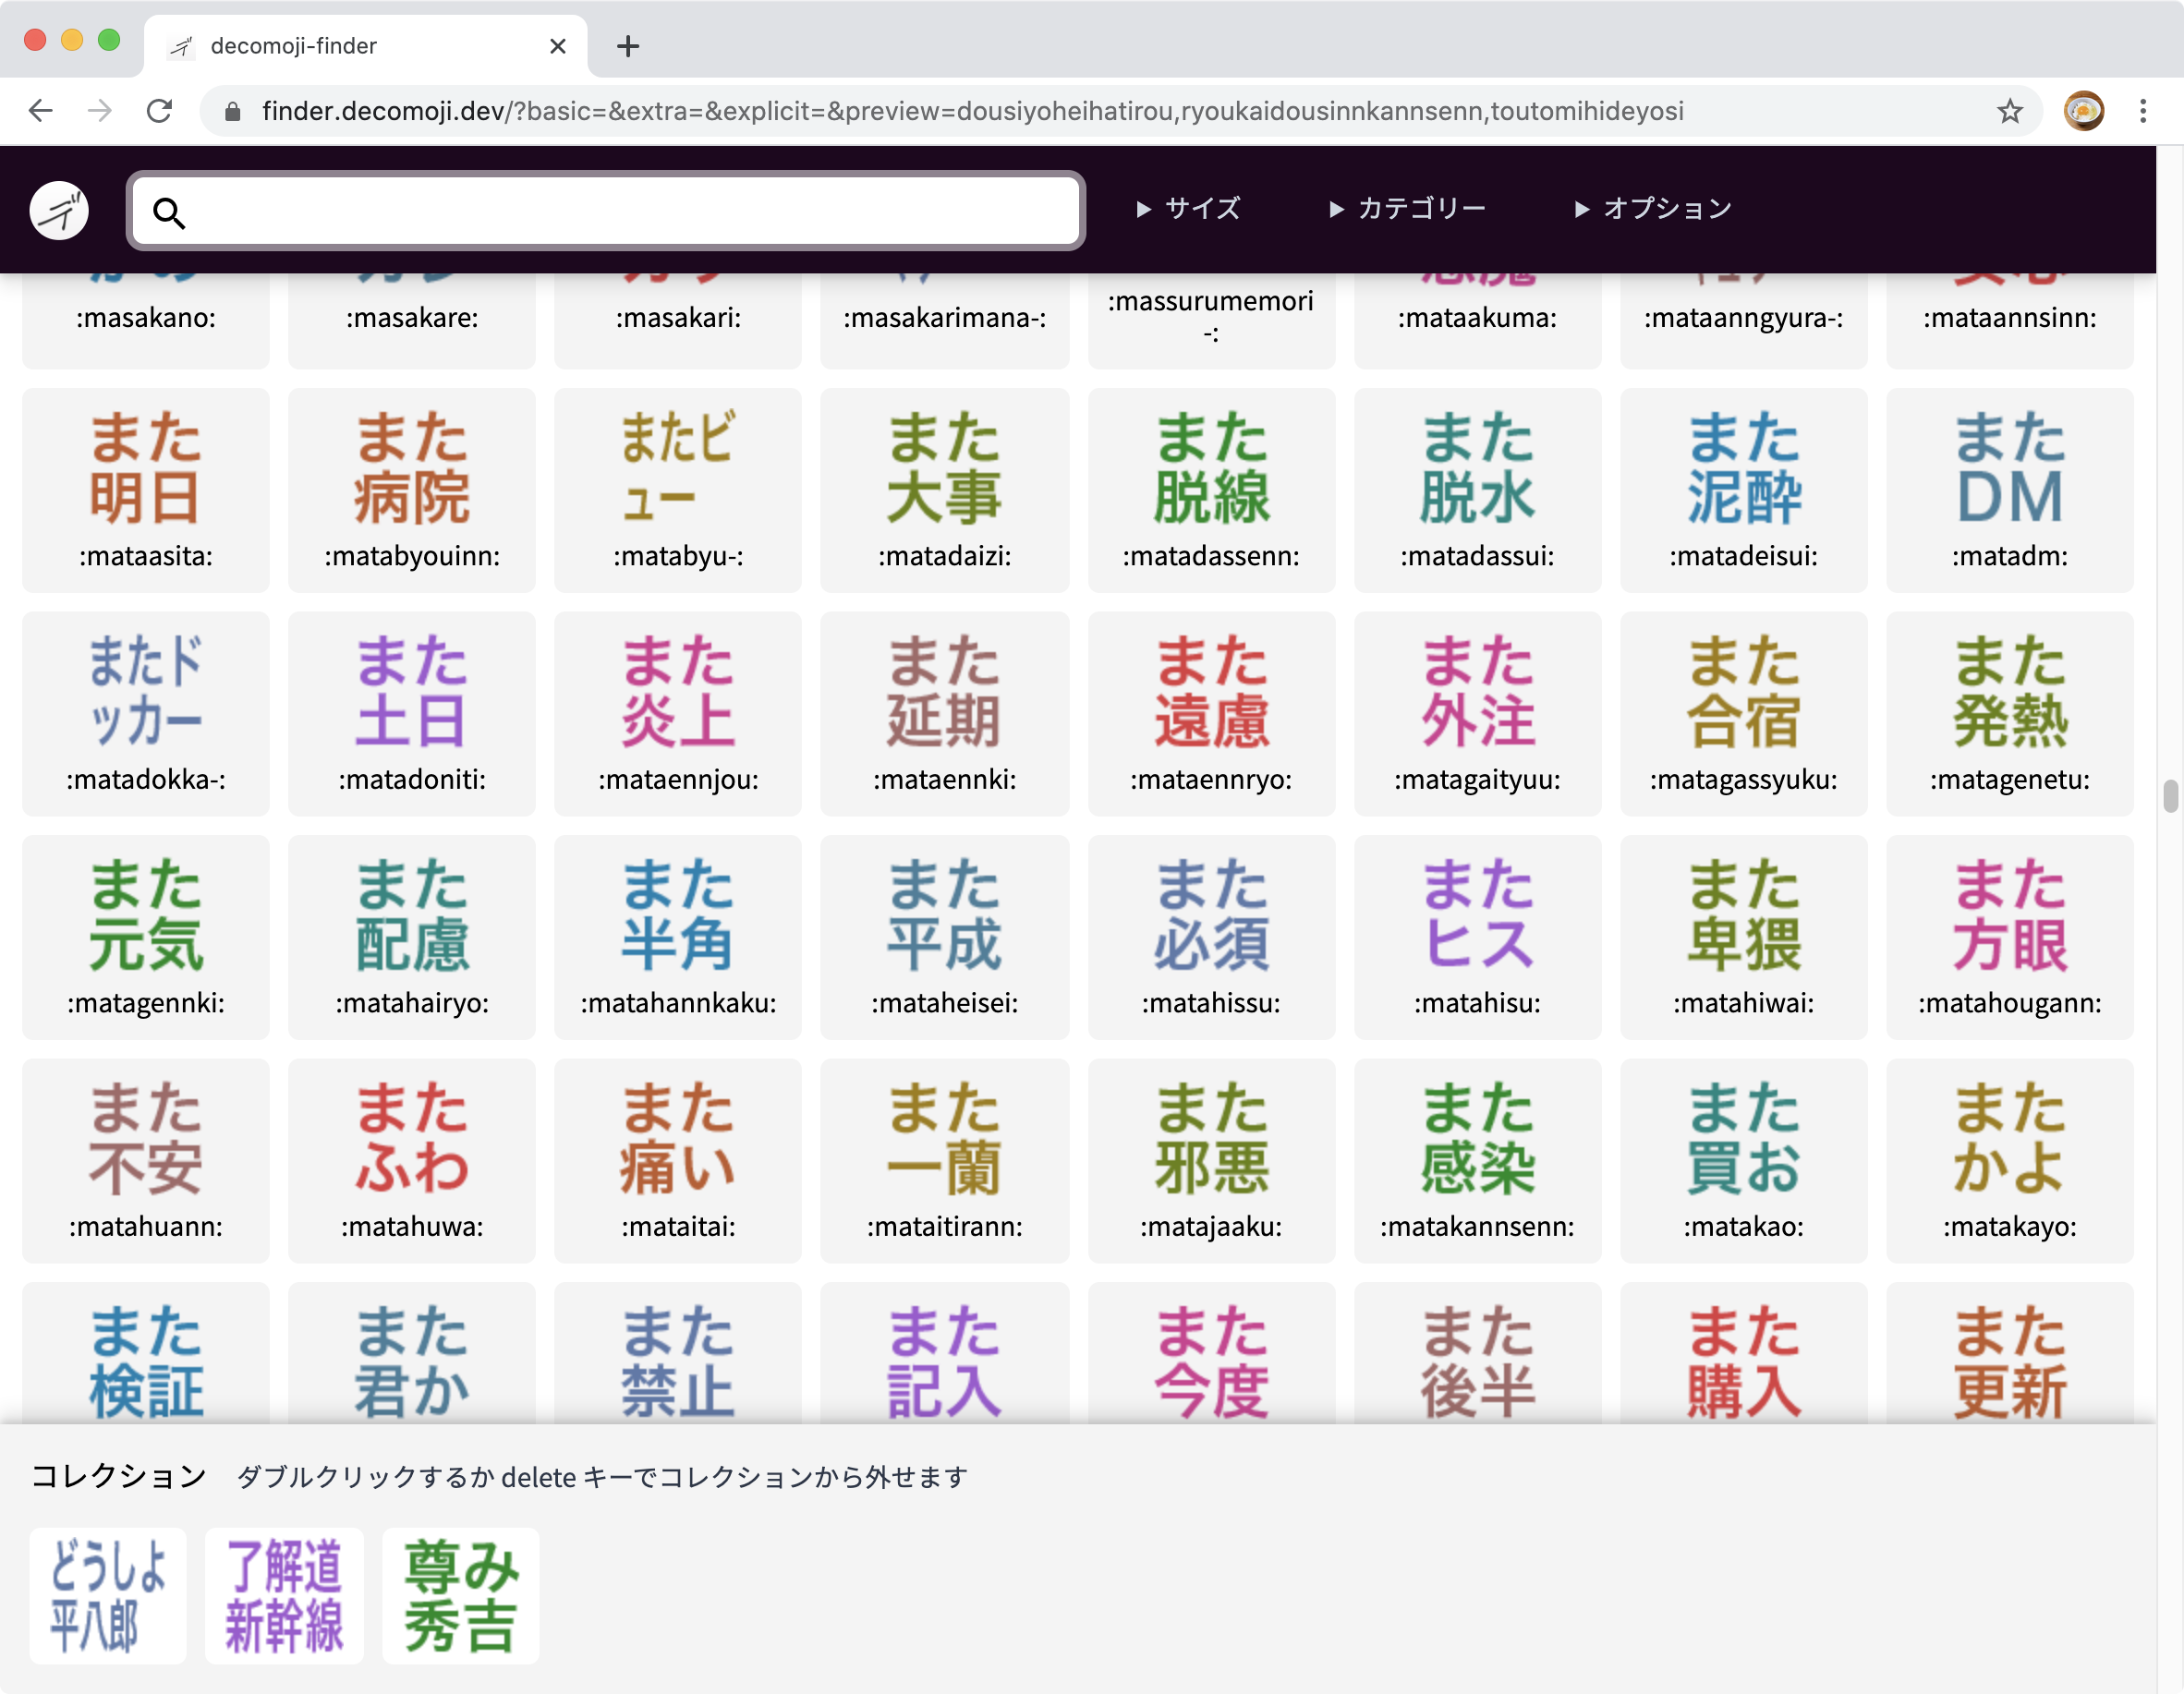2184x1694 pixels.
Task: Open new tab with plus icon
Action: (x=627, y=46)
